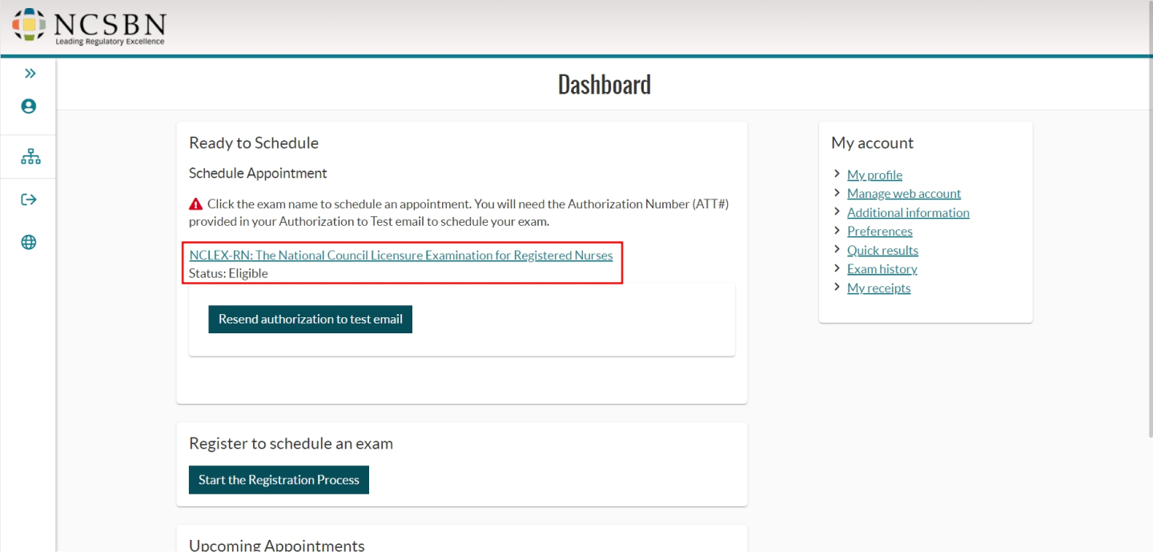Open the language globe sidebar icon

tap(29, 243)
